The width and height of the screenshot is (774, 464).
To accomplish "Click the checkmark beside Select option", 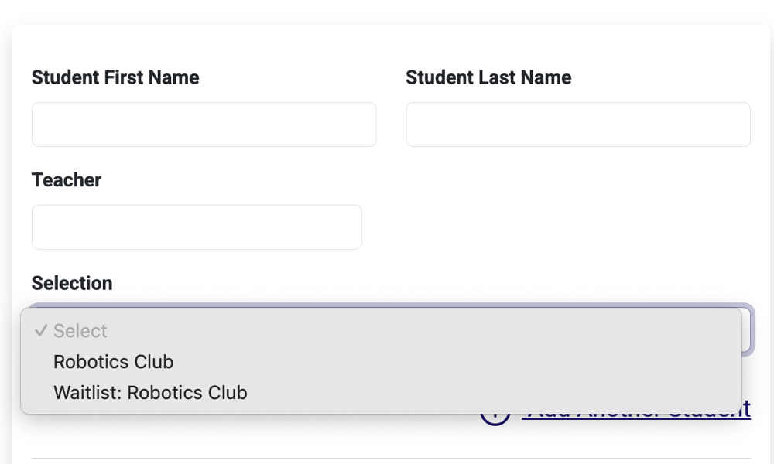I will [x=40, y=331].
